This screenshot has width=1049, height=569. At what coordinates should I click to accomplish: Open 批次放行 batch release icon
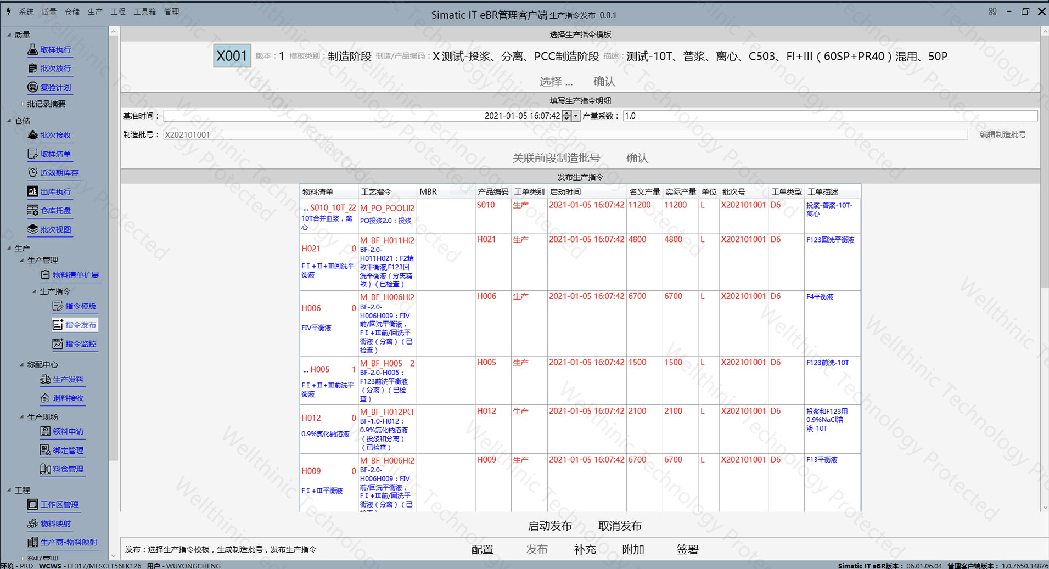pyautogui.click(x=33, y=69)
